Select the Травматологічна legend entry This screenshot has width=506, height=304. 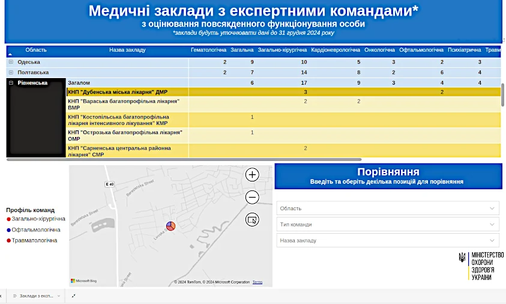[32, 240]
